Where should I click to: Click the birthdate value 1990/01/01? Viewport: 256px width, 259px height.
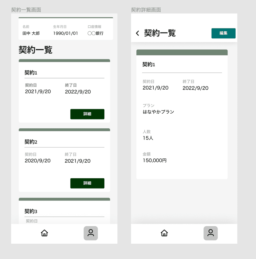coord(66,33)
